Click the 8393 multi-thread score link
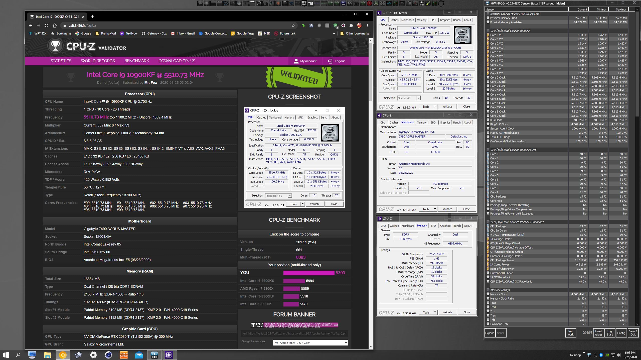641x360 pixels. tap(301, 257)
